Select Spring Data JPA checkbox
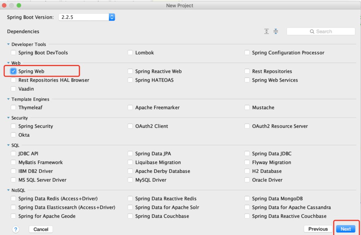This screenshot has width=361, height=235. 130,153
